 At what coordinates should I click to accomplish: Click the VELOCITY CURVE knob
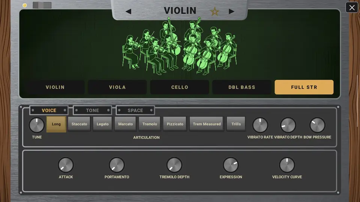[x=287, y=165]
